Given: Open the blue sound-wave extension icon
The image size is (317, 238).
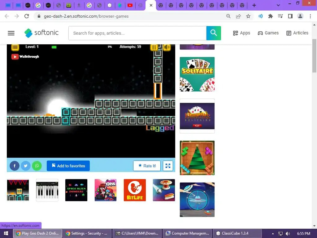Looking at the screenshot, I should click(x=260, y=16).
